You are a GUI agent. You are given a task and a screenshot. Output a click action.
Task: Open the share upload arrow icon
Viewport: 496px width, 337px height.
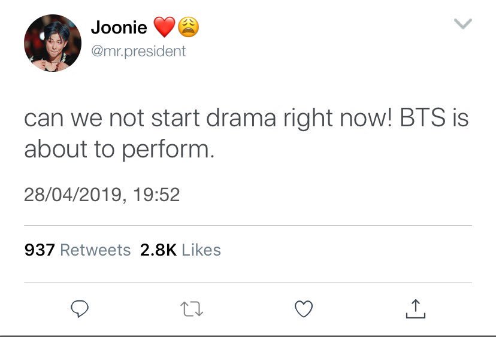coord(416,309)
